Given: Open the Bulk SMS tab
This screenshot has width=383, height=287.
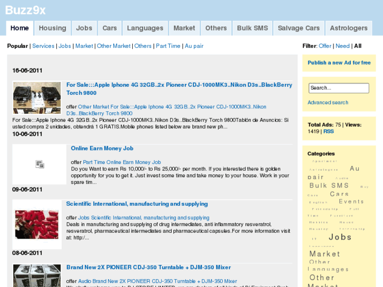Looking at the screenshot, I should [x=252, y=28].
